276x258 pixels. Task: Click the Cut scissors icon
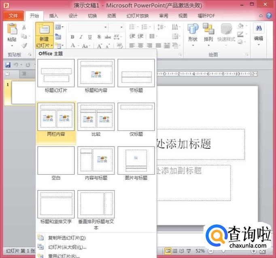[x=24, y=27]
